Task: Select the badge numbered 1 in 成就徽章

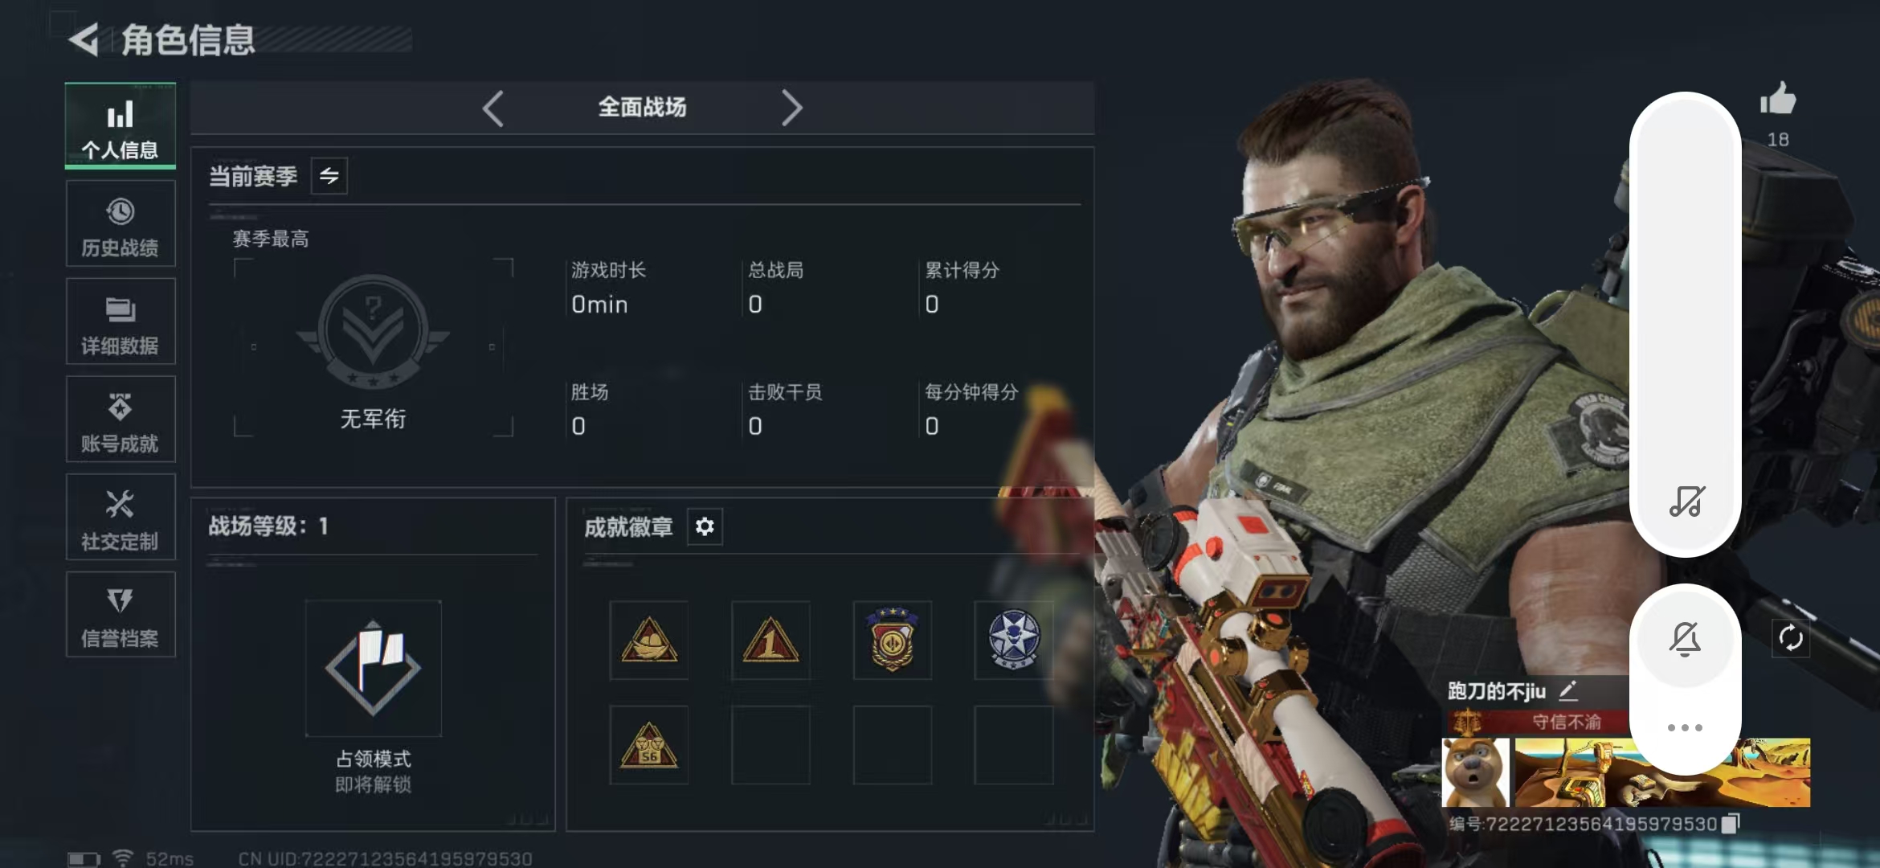Action: click(770, 641)
